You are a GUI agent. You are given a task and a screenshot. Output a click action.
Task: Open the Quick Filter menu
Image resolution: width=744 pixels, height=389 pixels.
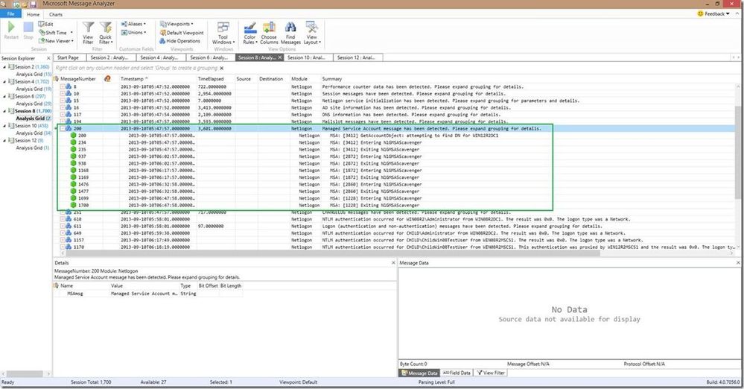click(x=105, y=33)
